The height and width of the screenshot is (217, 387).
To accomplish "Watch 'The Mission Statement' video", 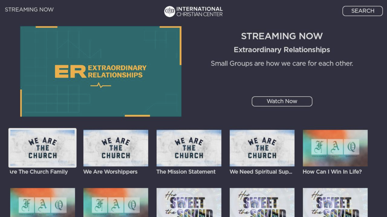I will tap(189, 148).
